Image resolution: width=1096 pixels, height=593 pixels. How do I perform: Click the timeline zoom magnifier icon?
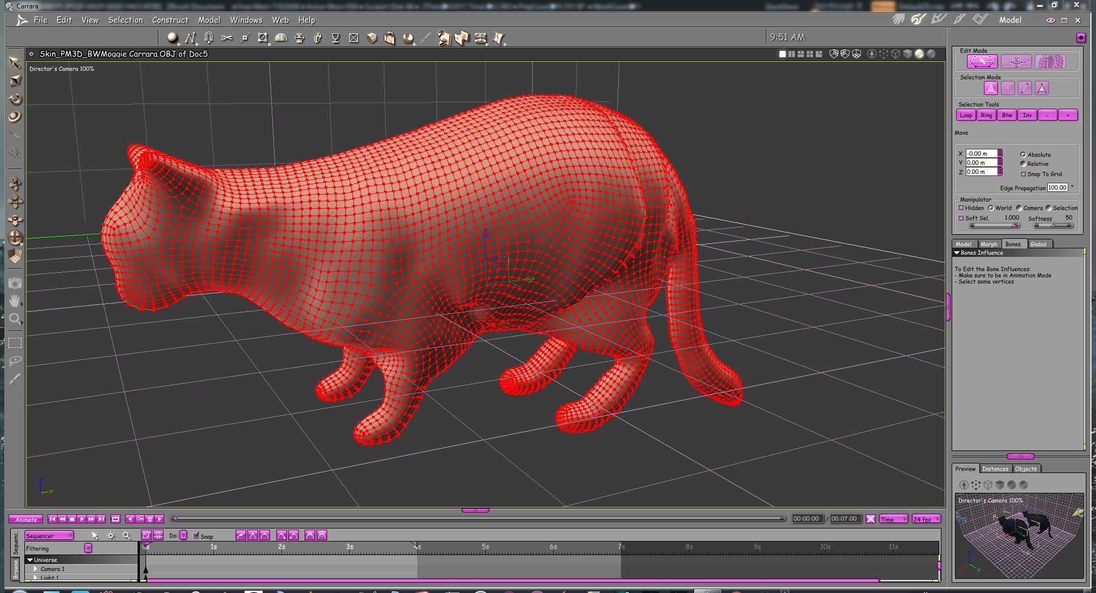click(x=127, y=535)
